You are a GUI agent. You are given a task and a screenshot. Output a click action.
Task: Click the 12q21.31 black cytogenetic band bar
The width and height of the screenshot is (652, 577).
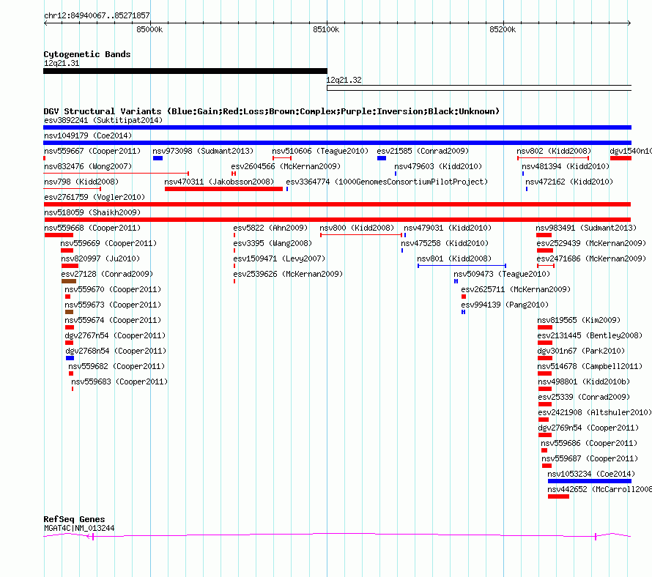[x=185, y=71]
